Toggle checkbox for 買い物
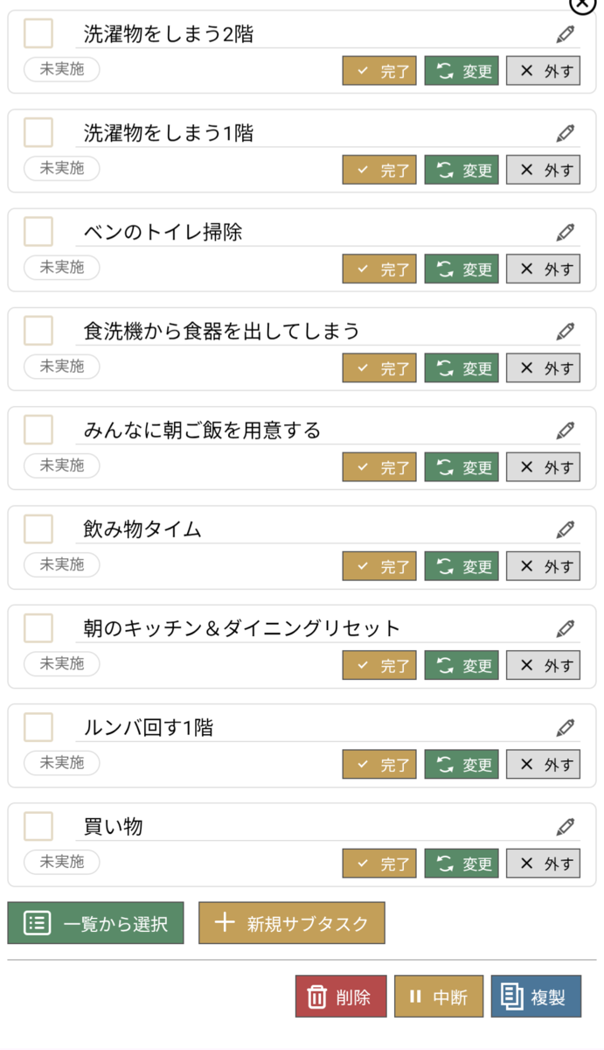The height and width of the screenshot is (1050, 604). click(x=38, y=825)
